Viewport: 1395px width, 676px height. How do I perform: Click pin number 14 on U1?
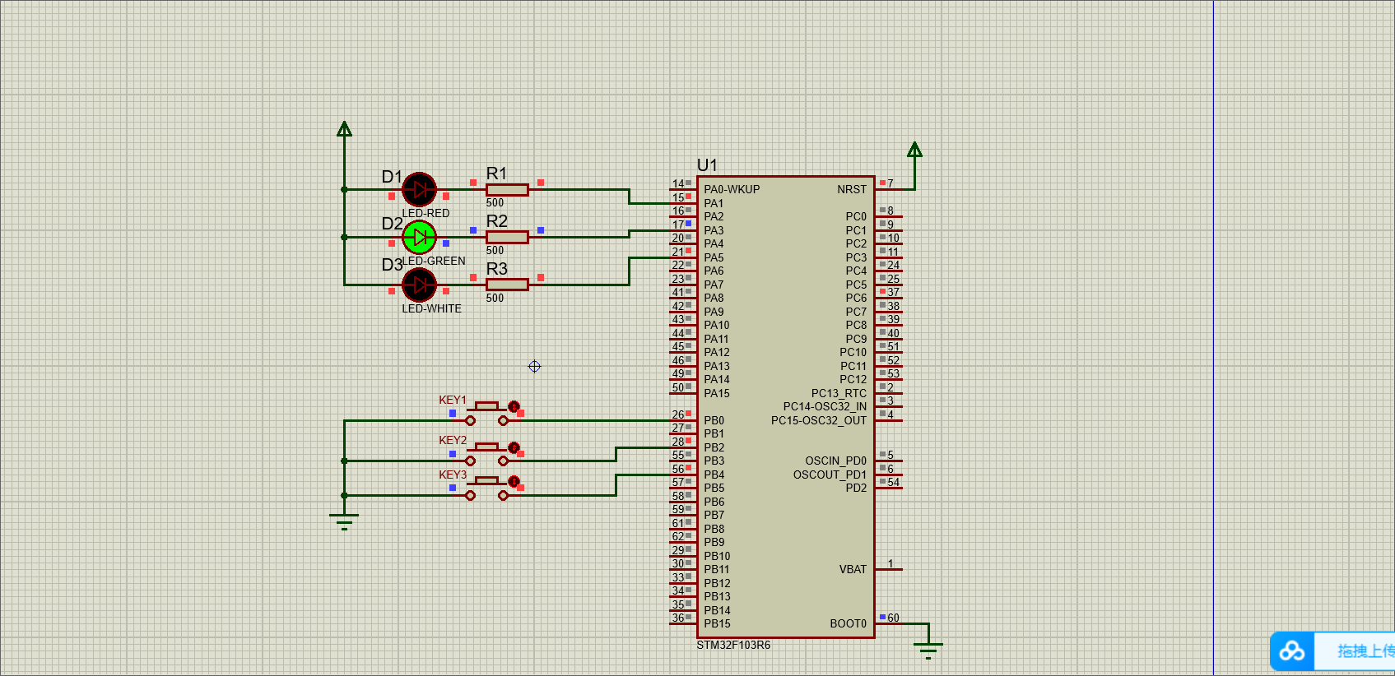(x=677, y=184)
